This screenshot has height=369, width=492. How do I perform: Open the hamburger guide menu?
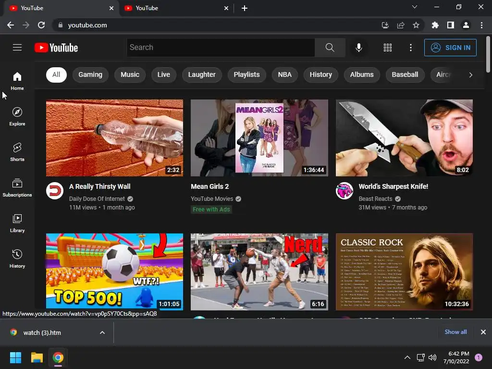pyautogui.click(x=17, y=48)
